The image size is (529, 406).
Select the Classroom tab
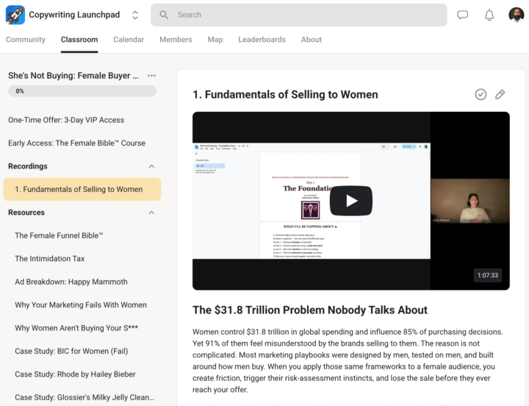79,40
